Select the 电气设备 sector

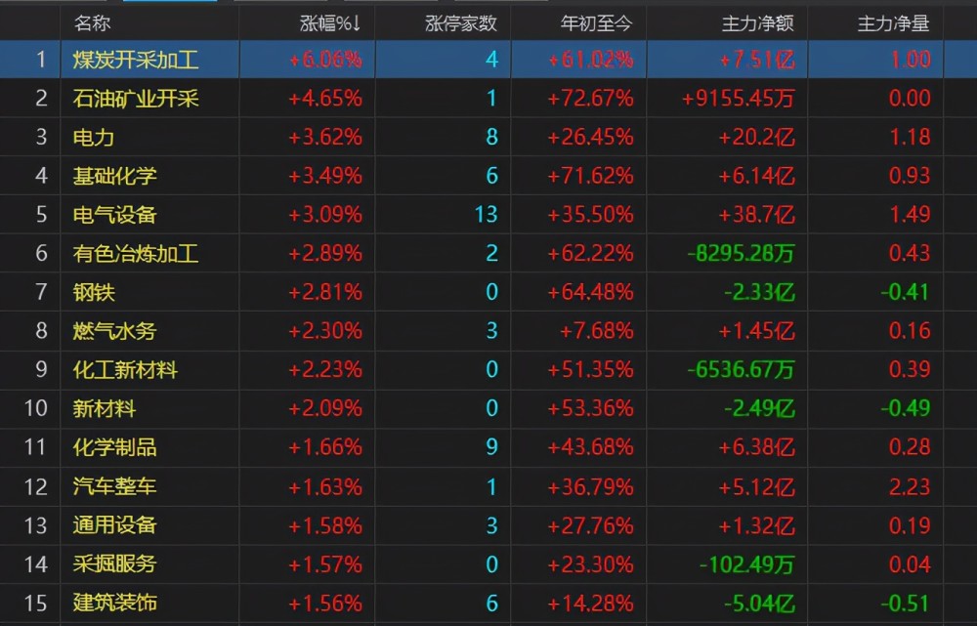tap(114, 214)
